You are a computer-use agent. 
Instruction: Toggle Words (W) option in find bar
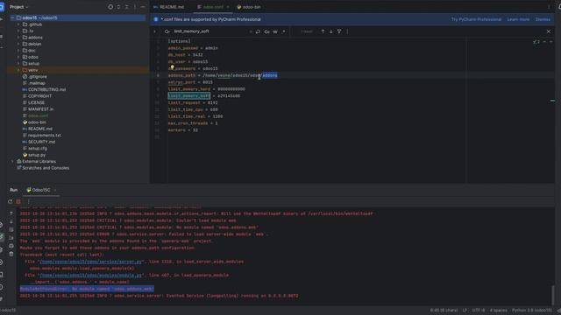point(275,31)
